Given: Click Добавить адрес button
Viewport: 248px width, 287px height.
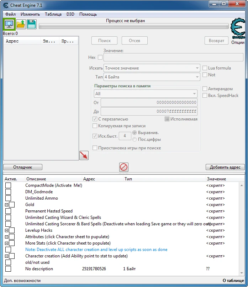Looking at the screenshot, I should click(x=225, y=167).
